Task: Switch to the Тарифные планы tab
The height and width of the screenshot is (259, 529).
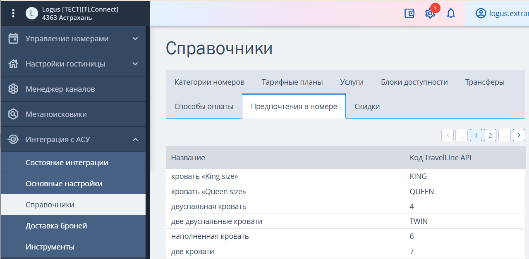Action: (292, 82)
